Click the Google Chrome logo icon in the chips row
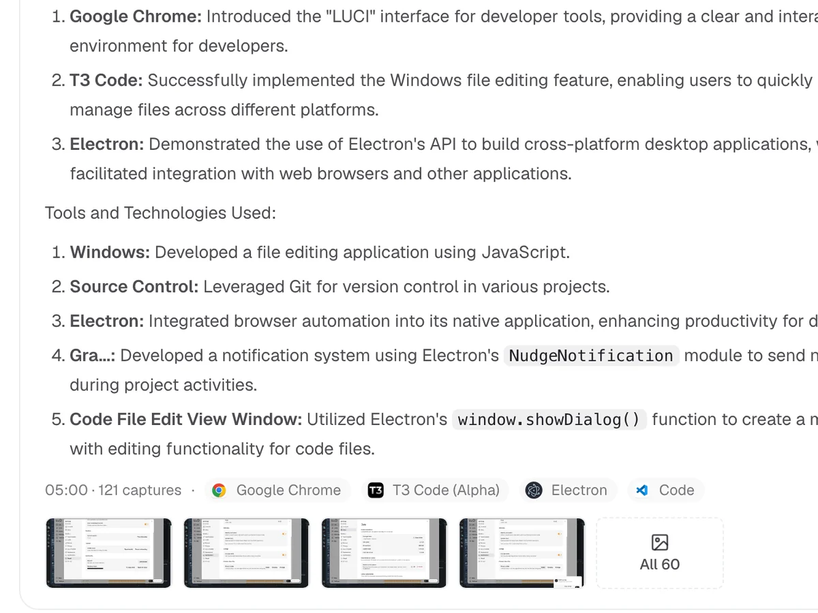 219,490
